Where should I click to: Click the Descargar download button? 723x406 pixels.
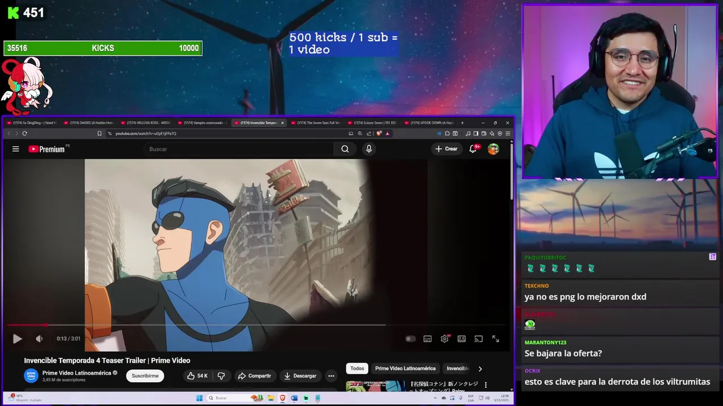pos(300,376)
